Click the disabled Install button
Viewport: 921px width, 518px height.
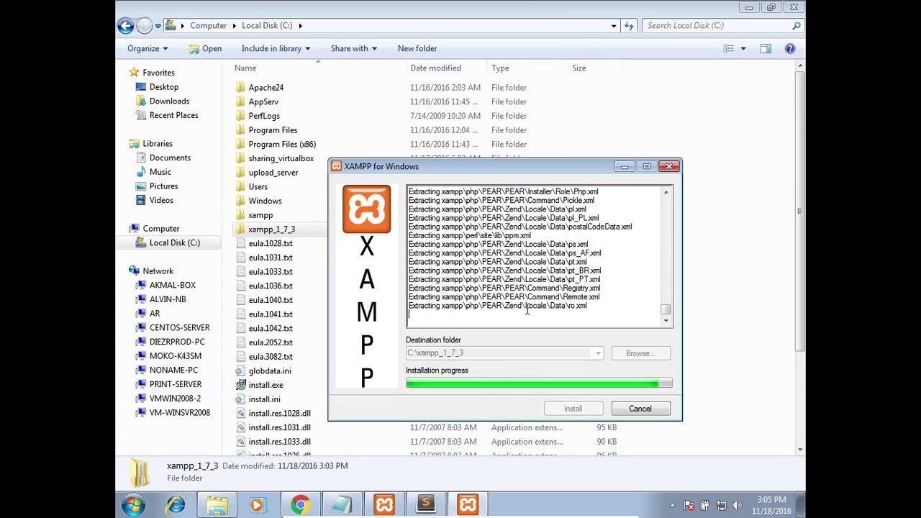[573, 409]
